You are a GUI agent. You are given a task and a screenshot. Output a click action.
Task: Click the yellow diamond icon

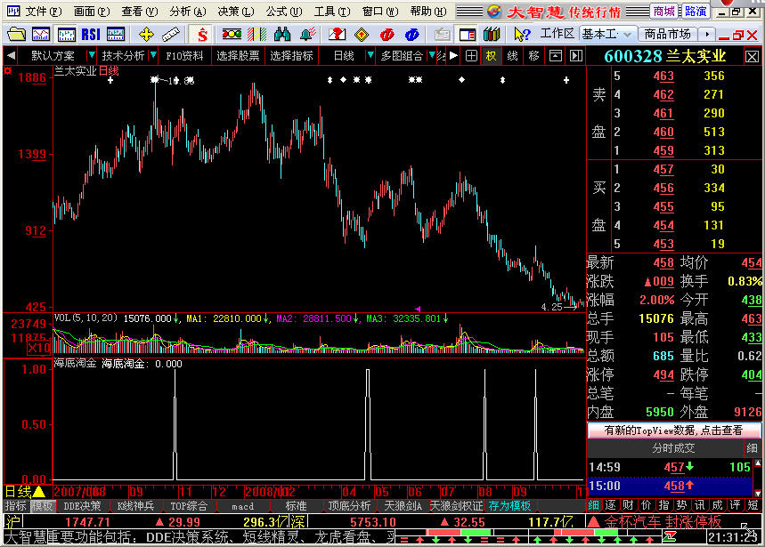point(362,35)
